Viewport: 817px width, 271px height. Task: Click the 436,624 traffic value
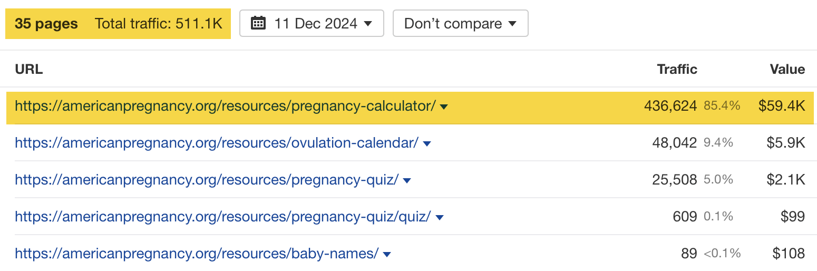[x=670, y=106]
